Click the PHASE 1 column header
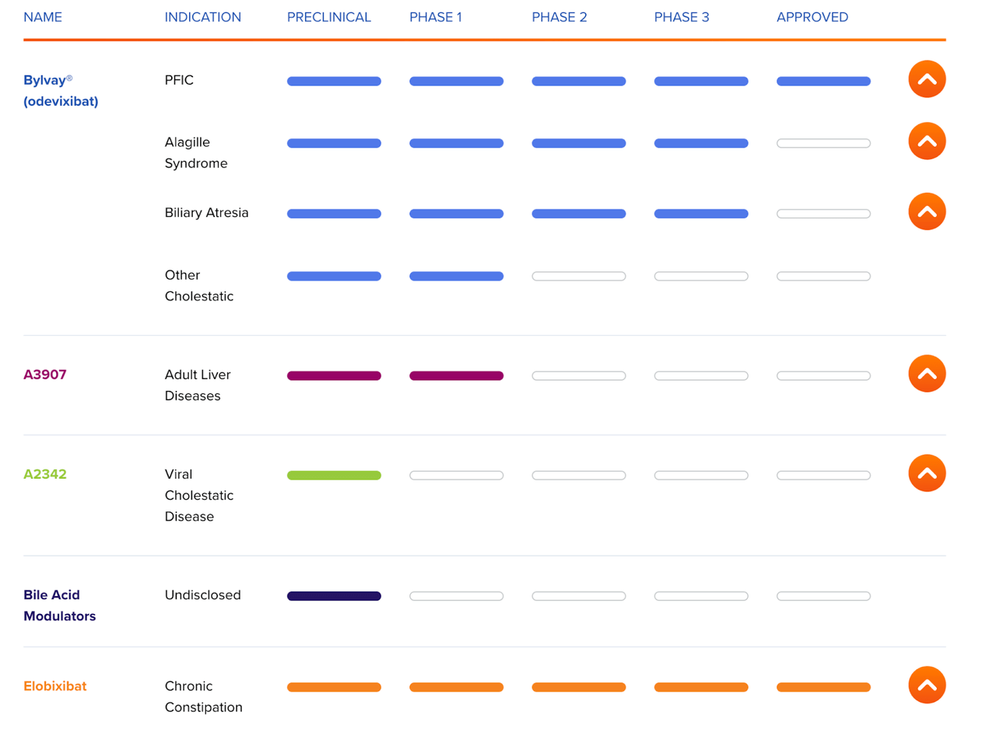Image resolution: width=996 pixels, height=729 pixels. [x=436, y=17]
